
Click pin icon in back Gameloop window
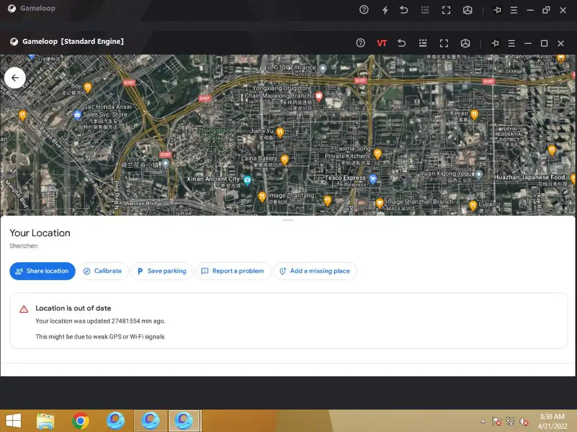497,10
